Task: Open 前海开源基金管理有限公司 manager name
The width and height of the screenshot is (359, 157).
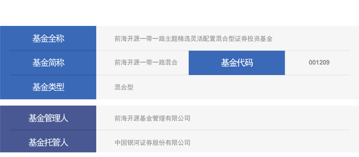Action: (x=152, y=118)
